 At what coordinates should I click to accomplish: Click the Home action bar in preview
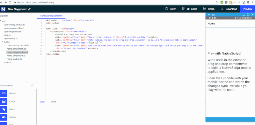(x=230, y=24)
